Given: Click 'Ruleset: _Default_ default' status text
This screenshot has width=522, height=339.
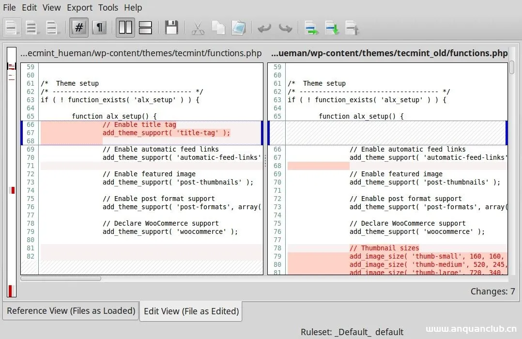Looking at the screenshot, I should pos(352,332).
